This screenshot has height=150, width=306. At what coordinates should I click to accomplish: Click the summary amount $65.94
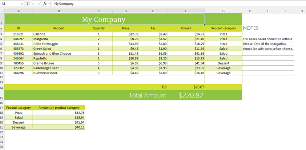click(x=59, y=117)
